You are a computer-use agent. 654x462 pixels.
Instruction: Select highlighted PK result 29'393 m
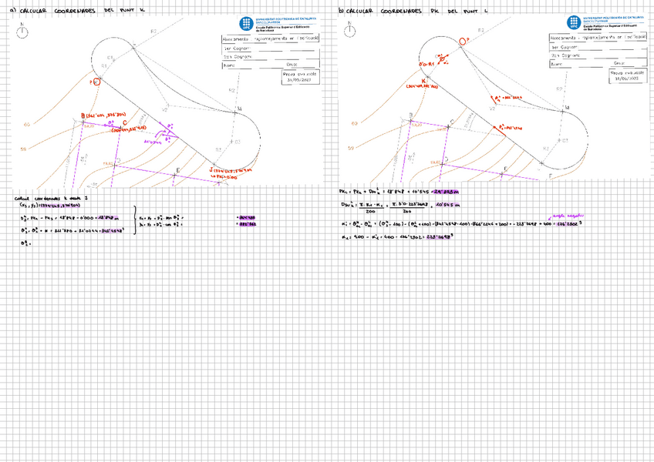[x=446, y=191]
